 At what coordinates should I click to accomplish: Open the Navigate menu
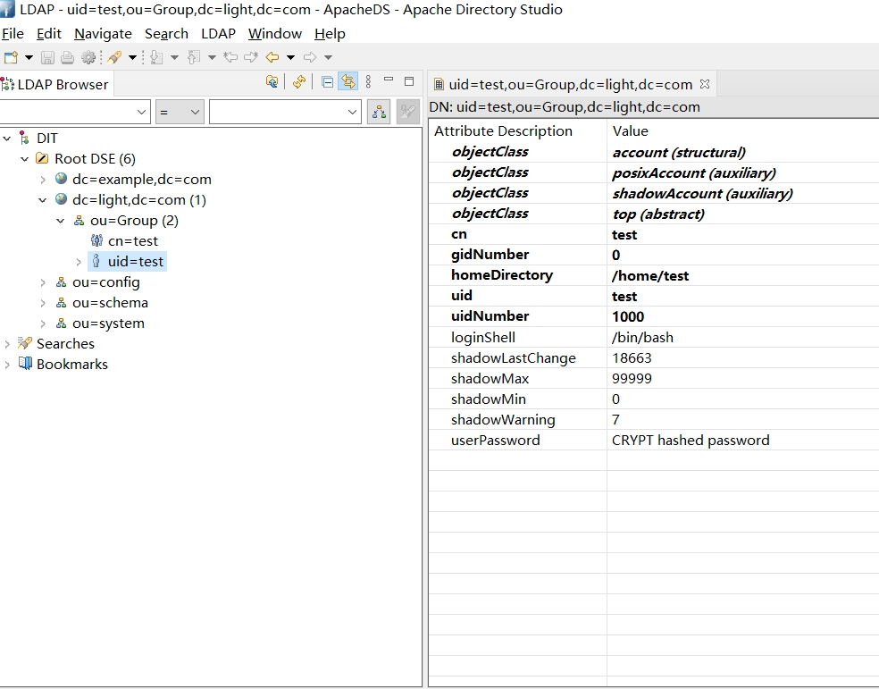coord(103,33)
